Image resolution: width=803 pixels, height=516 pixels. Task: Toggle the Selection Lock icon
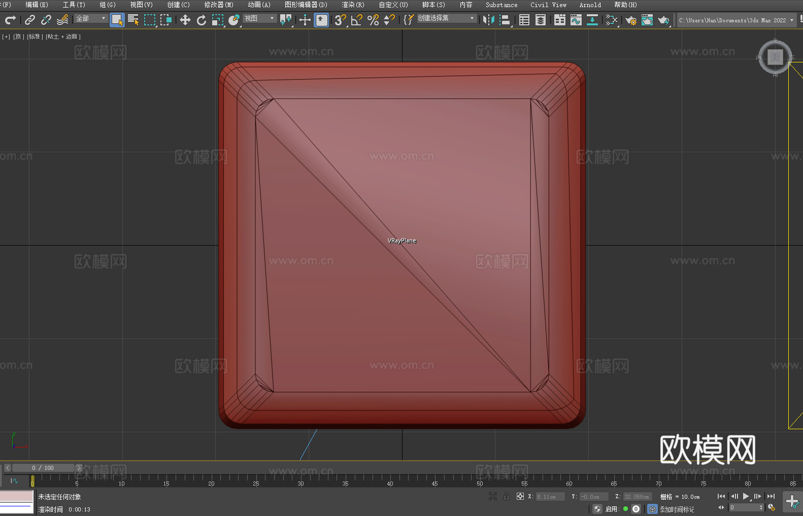pyautogui.click(x=507, y=496)
